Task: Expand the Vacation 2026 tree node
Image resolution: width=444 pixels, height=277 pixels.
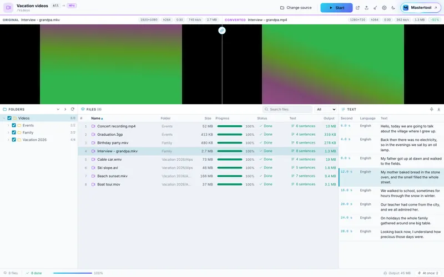Action: coord(8,140)
